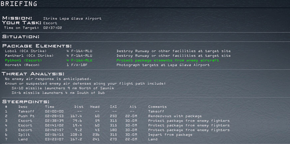Click the 'Steerpoints:' heading
The image size is (290, 144).
click(x=26, y=102)
